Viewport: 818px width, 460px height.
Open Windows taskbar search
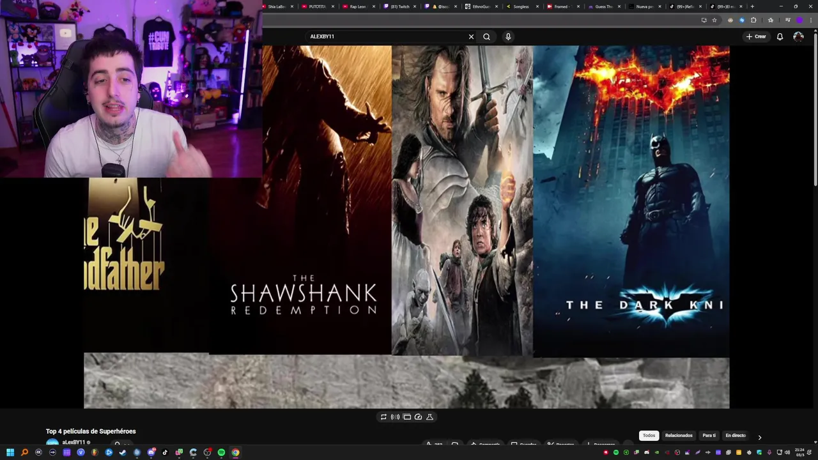click(x=24, y=452)
